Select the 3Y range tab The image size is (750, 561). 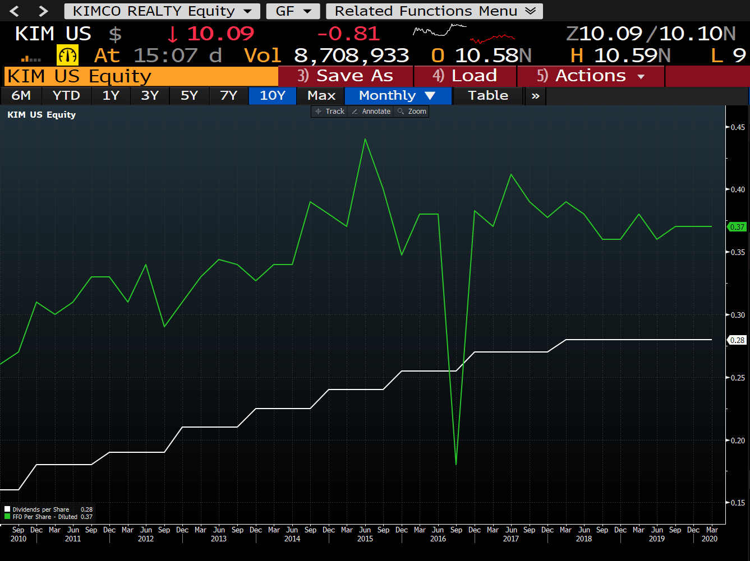(x=150, y=96)
